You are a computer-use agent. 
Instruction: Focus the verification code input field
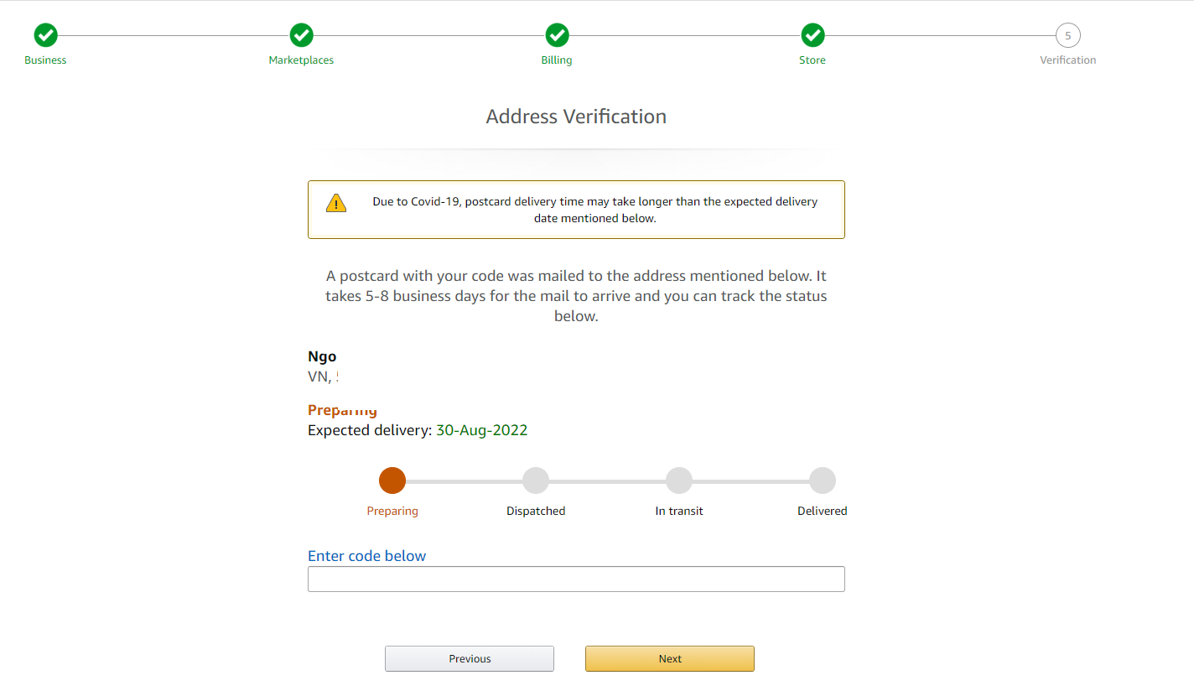576,579
